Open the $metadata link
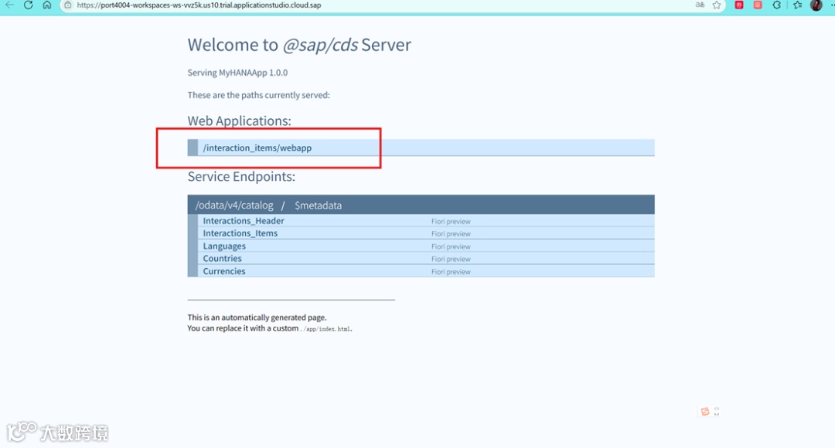 coord(318,205)
